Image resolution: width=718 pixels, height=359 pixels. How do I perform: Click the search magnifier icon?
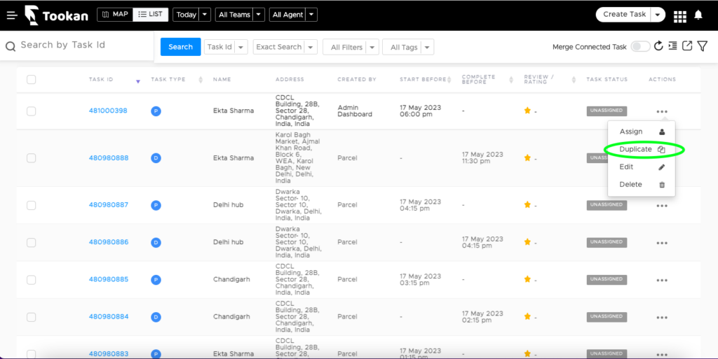[x=11, y=46]
